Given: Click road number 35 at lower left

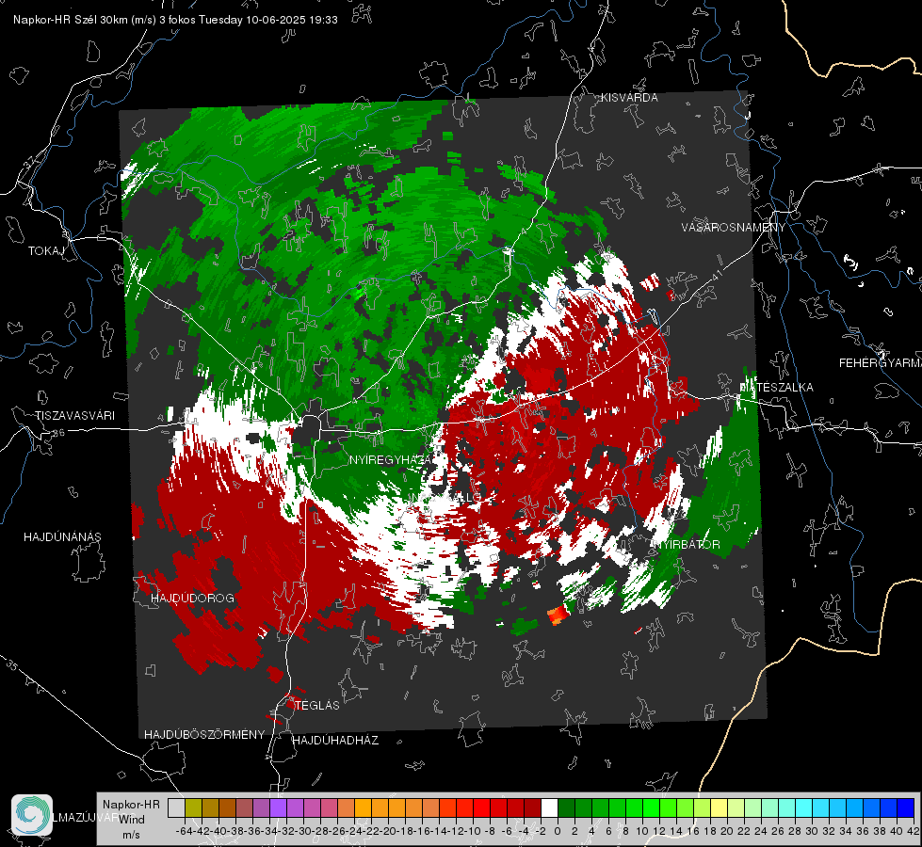Looking at the screenshot, I should tap(11, 665).
